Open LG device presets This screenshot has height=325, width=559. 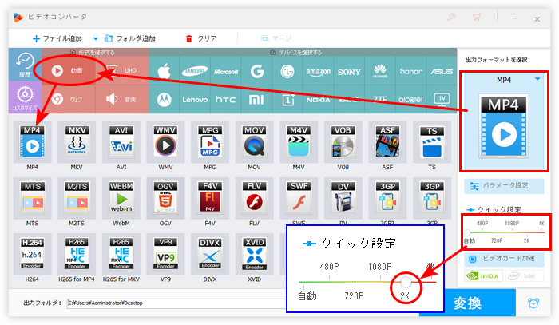tap(287, 71)
